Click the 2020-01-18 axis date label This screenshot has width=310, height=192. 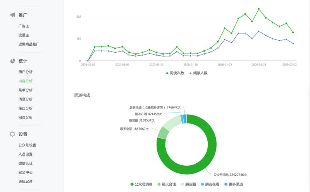[x=190, y=65]
